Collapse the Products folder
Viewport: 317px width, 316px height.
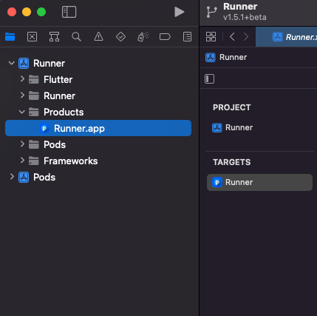[22, 112]
